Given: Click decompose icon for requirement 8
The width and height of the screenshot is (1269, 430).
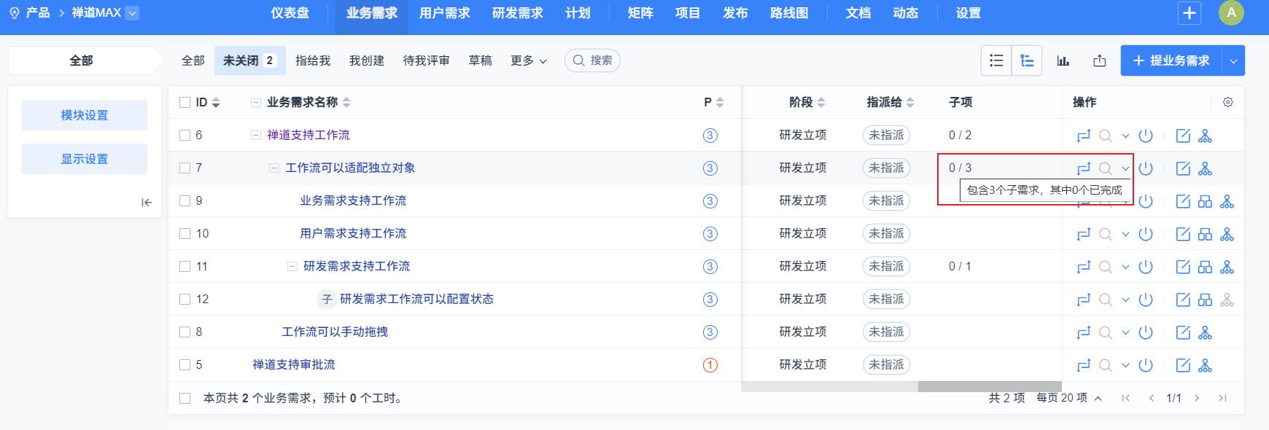Looking at the screenshot, I should point(1205,332).
